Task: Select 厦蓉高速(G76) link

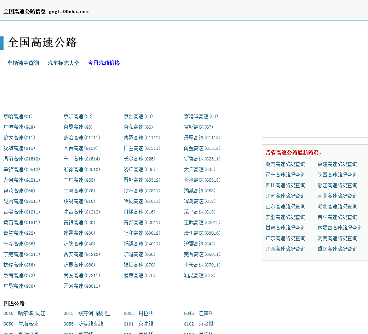Action: (139, 276)
